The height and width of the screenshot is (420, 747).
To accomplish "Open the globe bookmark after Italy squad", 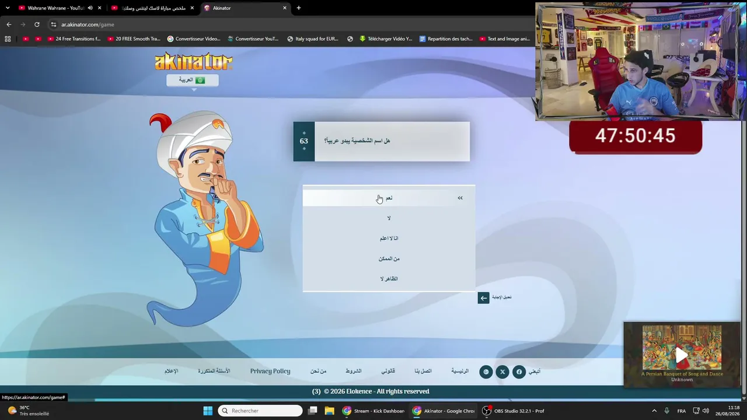I will pos(350,39).
